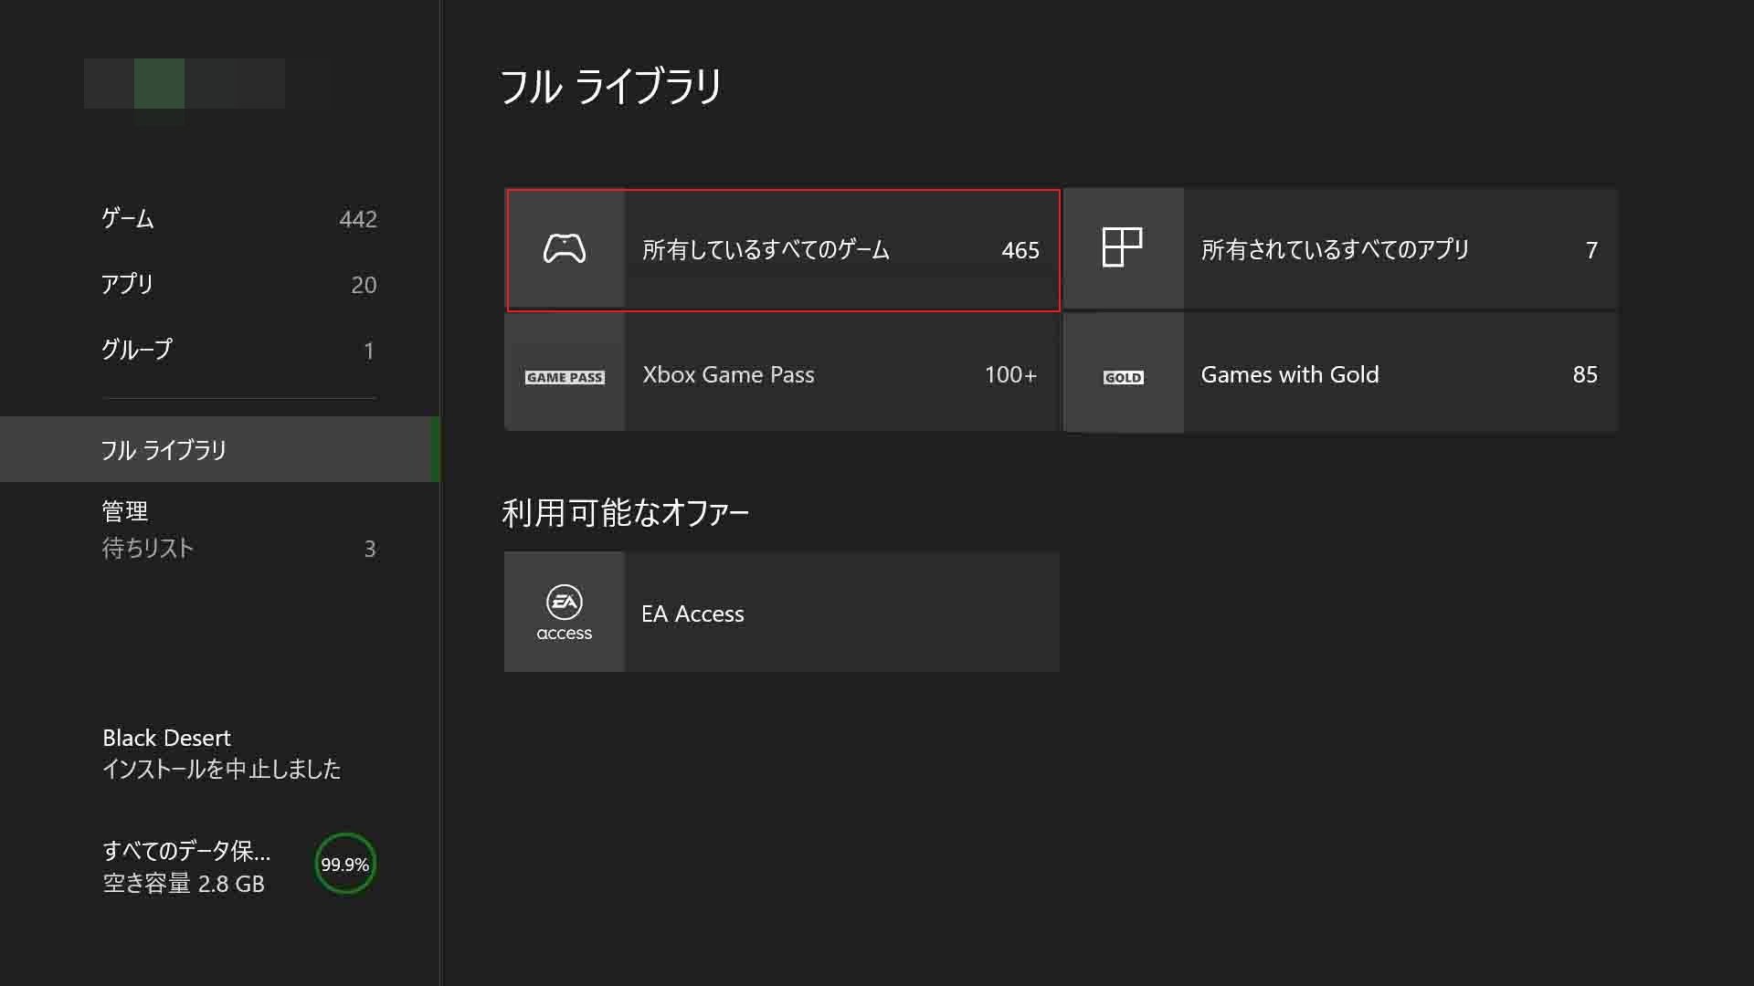Image resolution: width=1754 pixels, height=986 pixels.
Task: Click the フル ライブラリ page heading
Action: click(612, 87)
